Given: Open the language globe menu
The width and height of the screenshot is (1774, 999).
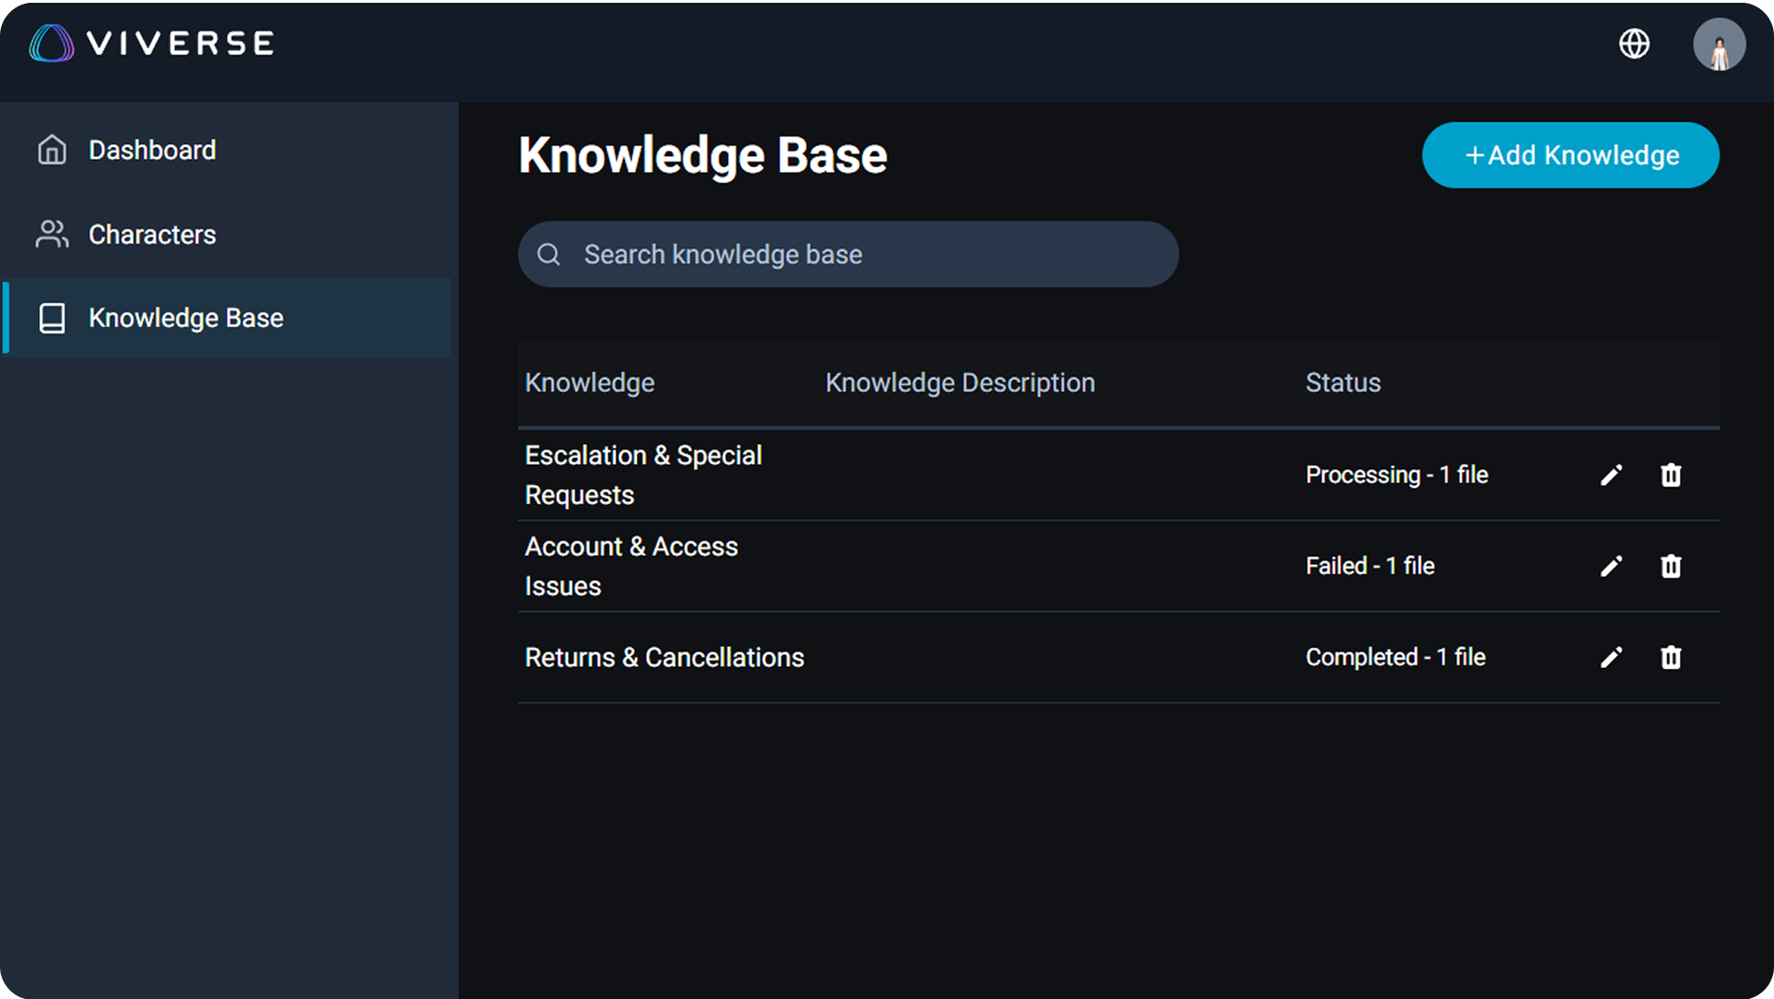Looking at the screenshot, I should coord(1634,44).
